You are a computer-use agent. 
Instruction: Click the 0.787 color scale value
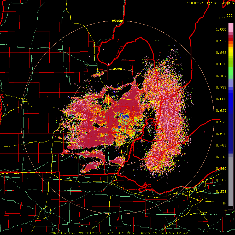point(221,76)
